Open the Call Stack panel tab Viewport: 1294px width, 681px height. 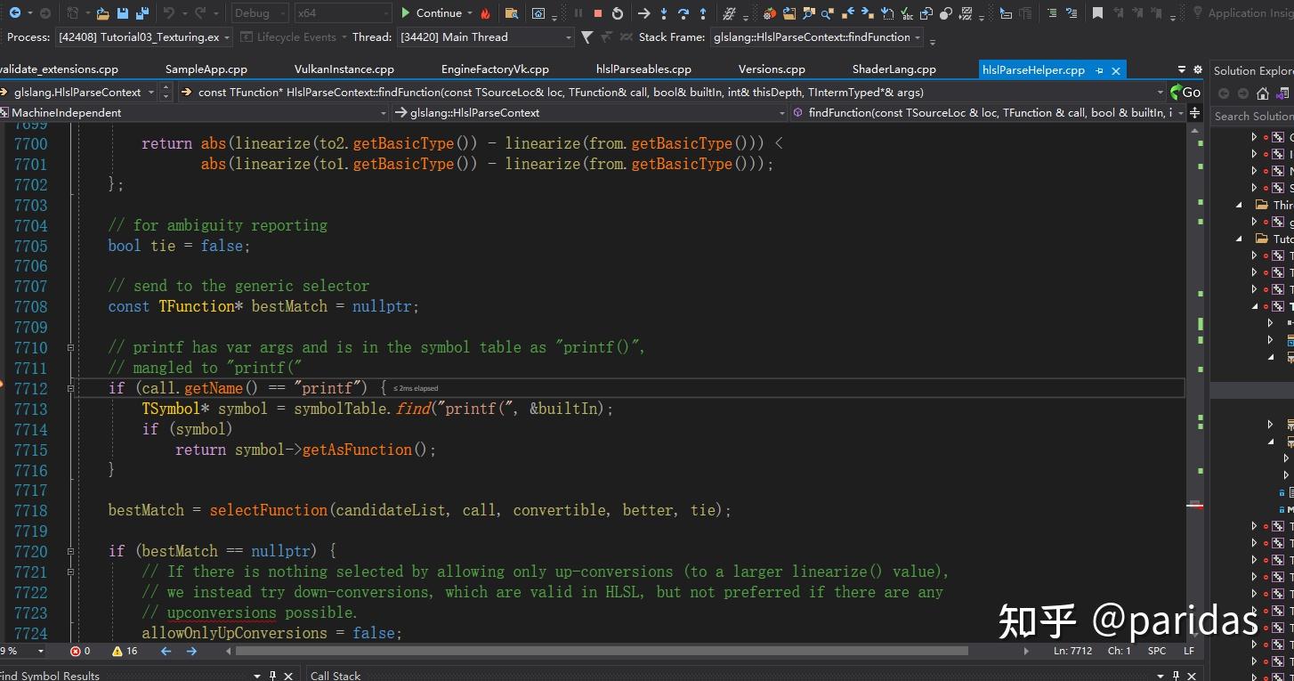[336, 675]
